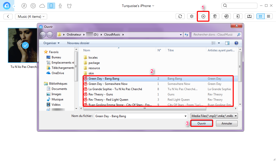Click the send to iTunes icon

(226, 16)
